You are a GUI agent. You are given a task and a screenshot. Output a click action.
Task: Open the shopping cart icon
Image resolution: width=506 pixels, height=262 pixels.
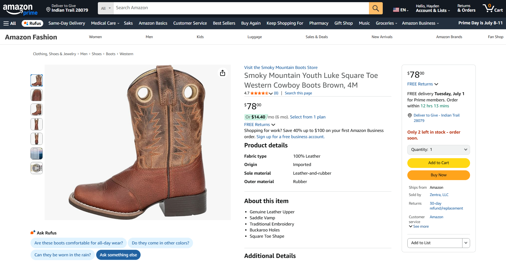click(492, 8)
